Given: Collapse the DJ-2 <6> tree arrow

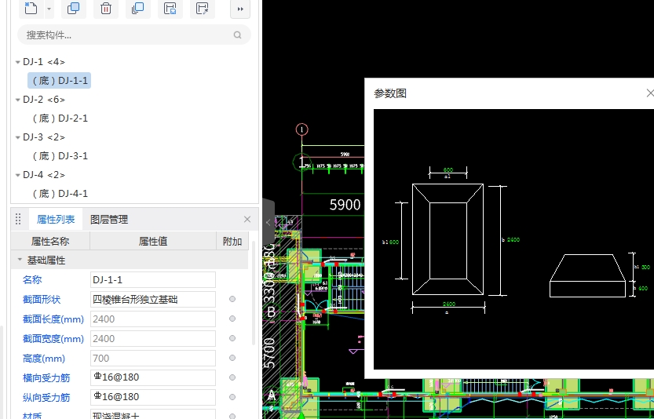Looking at the screenshot, I should coord(17,100).
